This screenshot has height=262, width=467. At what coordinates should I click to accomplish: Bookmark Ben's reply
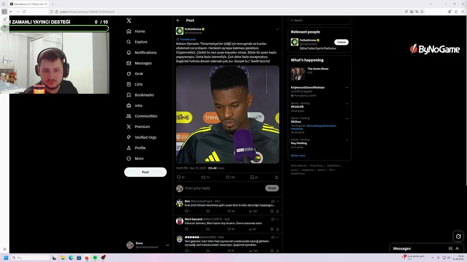[272, 211]
